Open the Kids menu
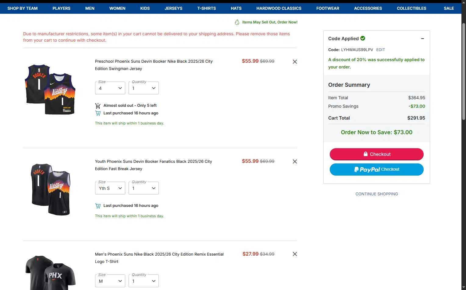The height and width of the screenshot is (290, 466). tap(145, 8)
